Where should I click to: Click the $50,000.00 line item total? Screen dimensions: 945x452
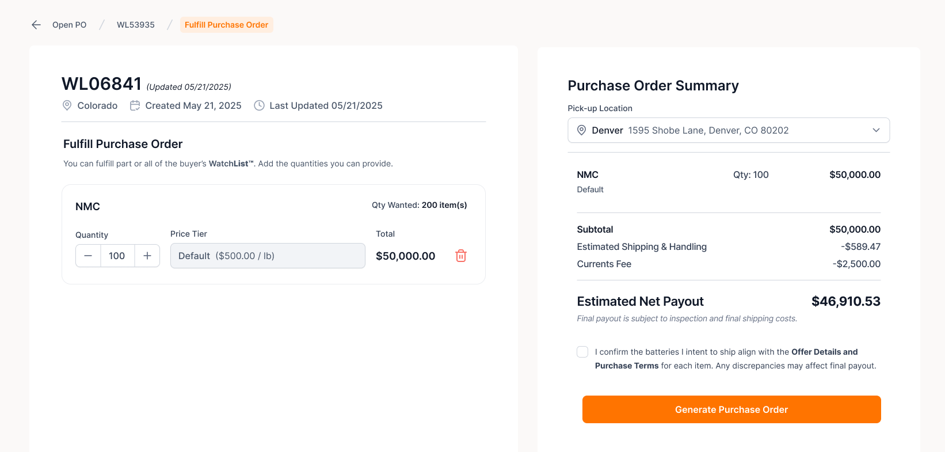pyautogui.click(x=406, y=256)
